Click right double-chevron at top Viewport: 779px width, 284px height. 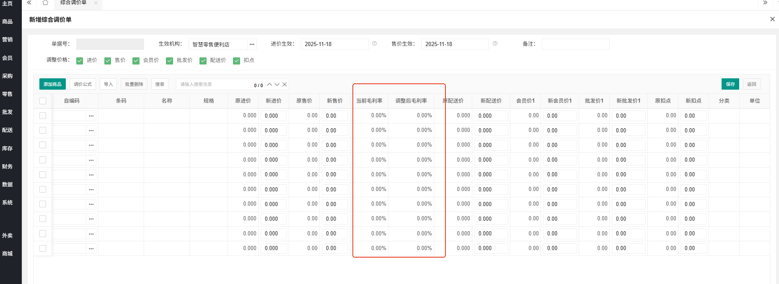pyautogui.click(x=765, y=3)
